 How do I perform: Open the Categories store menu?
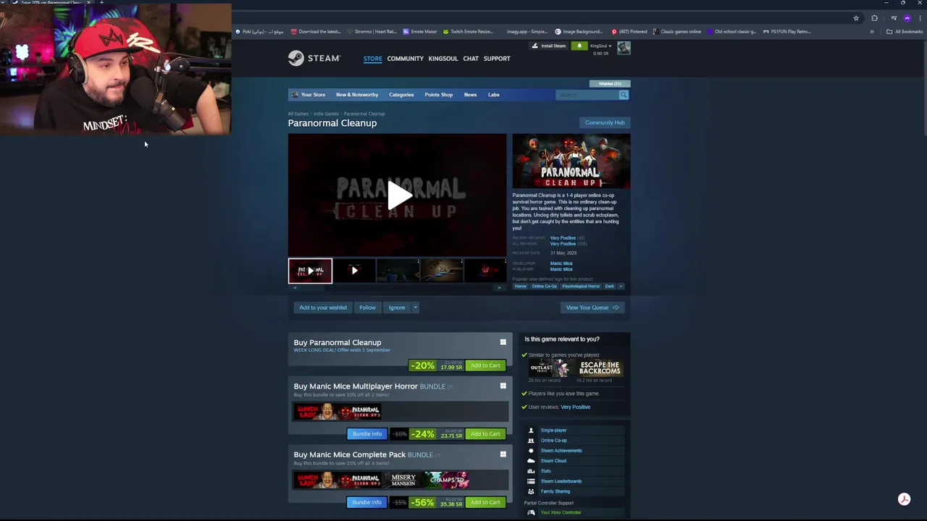401,95
